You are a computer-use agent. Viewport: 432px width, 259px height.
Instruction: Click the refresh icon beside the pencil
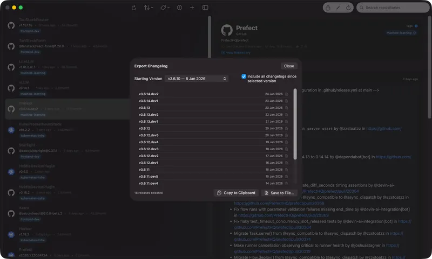click(348, 8)
